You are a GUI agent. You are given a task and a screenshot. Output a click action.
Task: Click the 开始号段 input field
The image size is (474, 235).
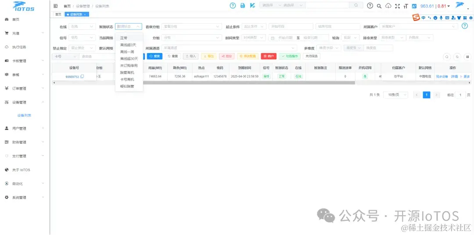tap(291, 27)
